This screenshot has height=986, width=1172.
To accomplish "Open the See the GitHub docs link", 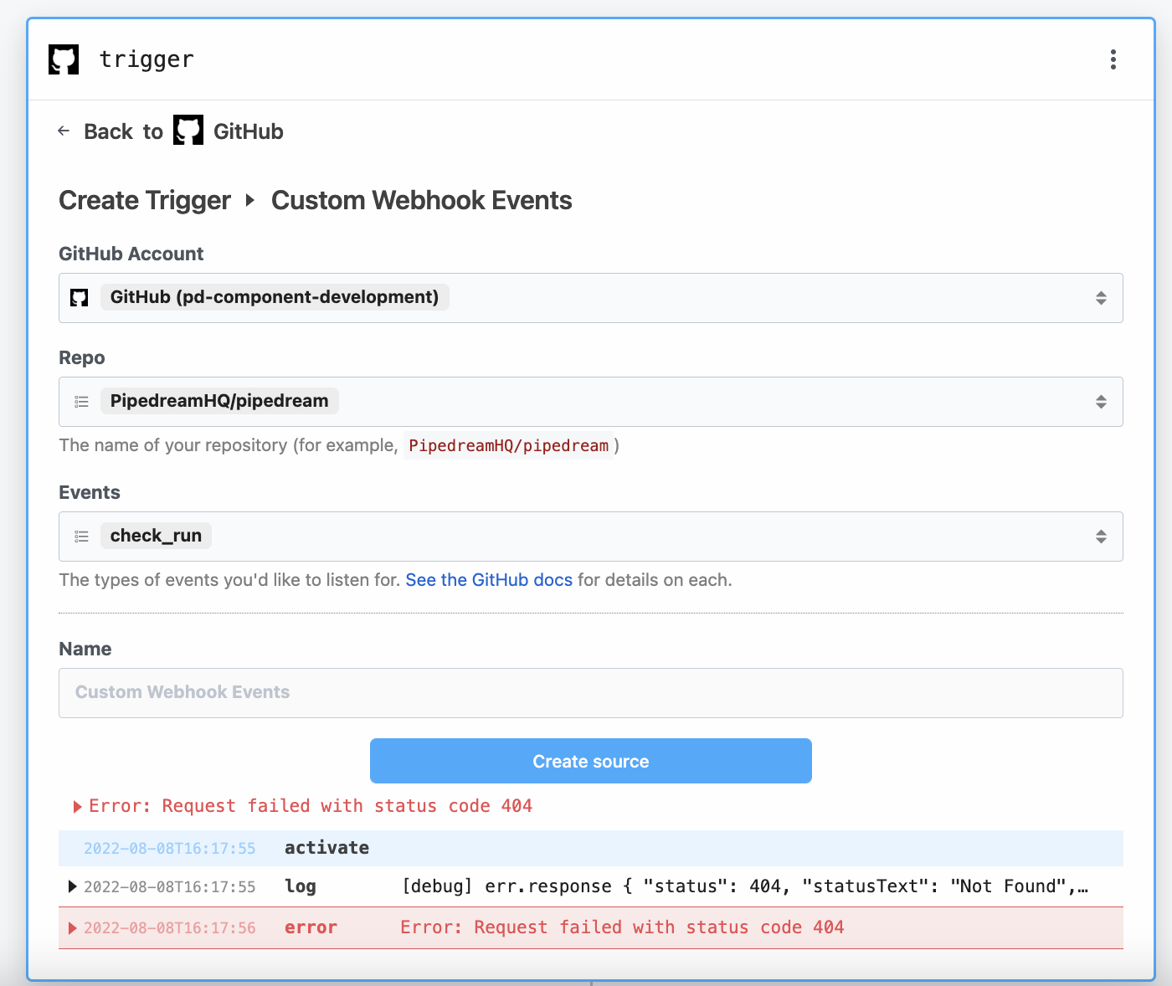I will 489,580.
